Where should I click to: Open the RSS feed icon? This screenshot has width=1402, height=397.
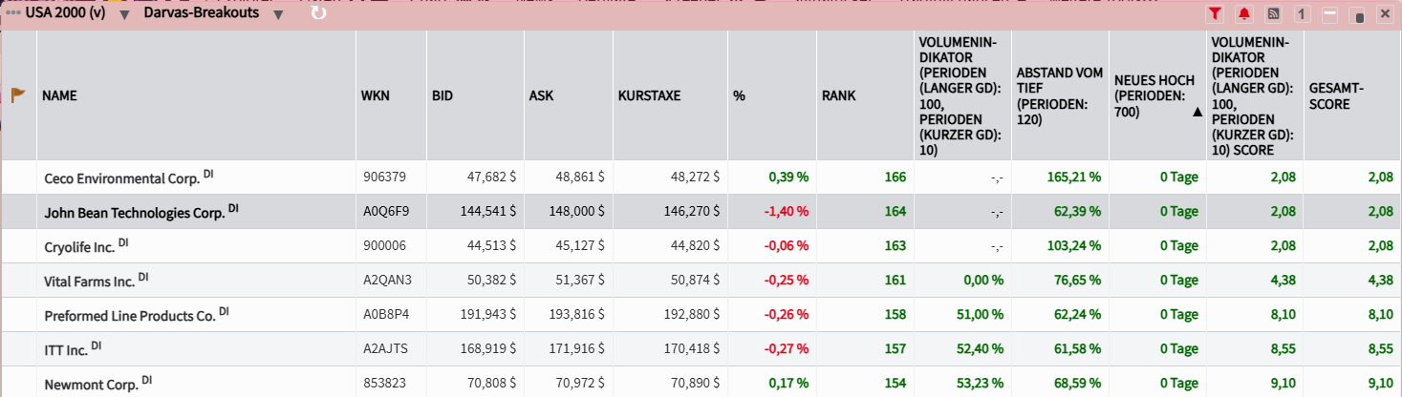1273,14
